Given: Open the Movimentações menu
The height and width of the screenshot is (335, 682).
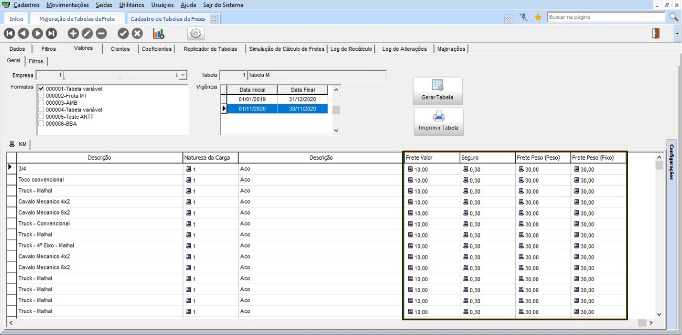Looking at the screenshot, I should coord(68,5).
